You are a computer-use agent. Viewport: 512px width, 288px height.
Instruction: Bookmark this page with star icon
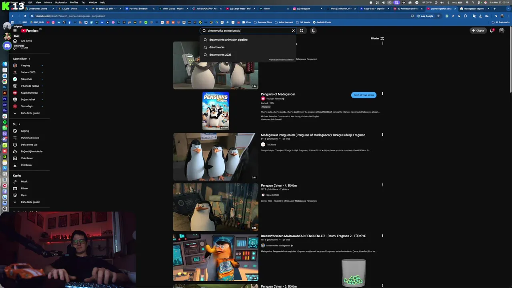(x=438, y=16)
